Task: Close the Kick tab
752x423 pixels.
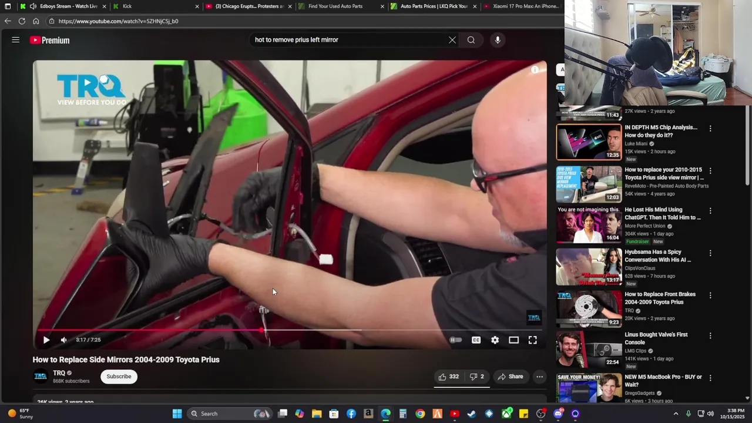Action: click(197, 6)
